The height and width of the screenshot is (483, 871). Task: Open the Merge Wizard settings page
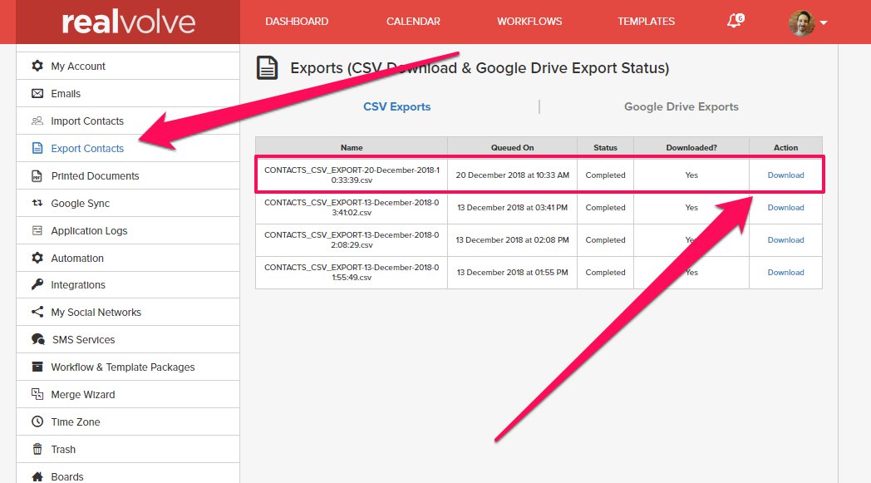point(82,395)
